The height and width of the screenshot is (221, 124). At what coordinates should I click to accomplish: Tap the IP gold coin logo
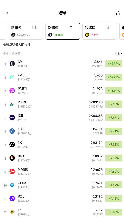(12, 212)
